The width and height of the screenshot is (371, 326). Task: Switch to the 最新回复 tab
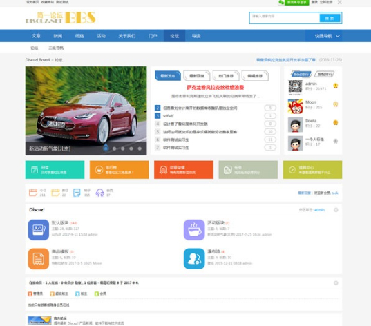pos(197,76)
